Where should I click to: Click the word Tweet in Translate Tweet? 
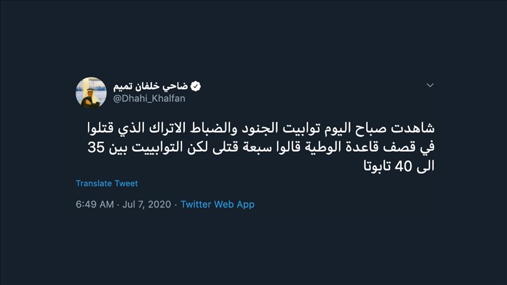[126, 184]
